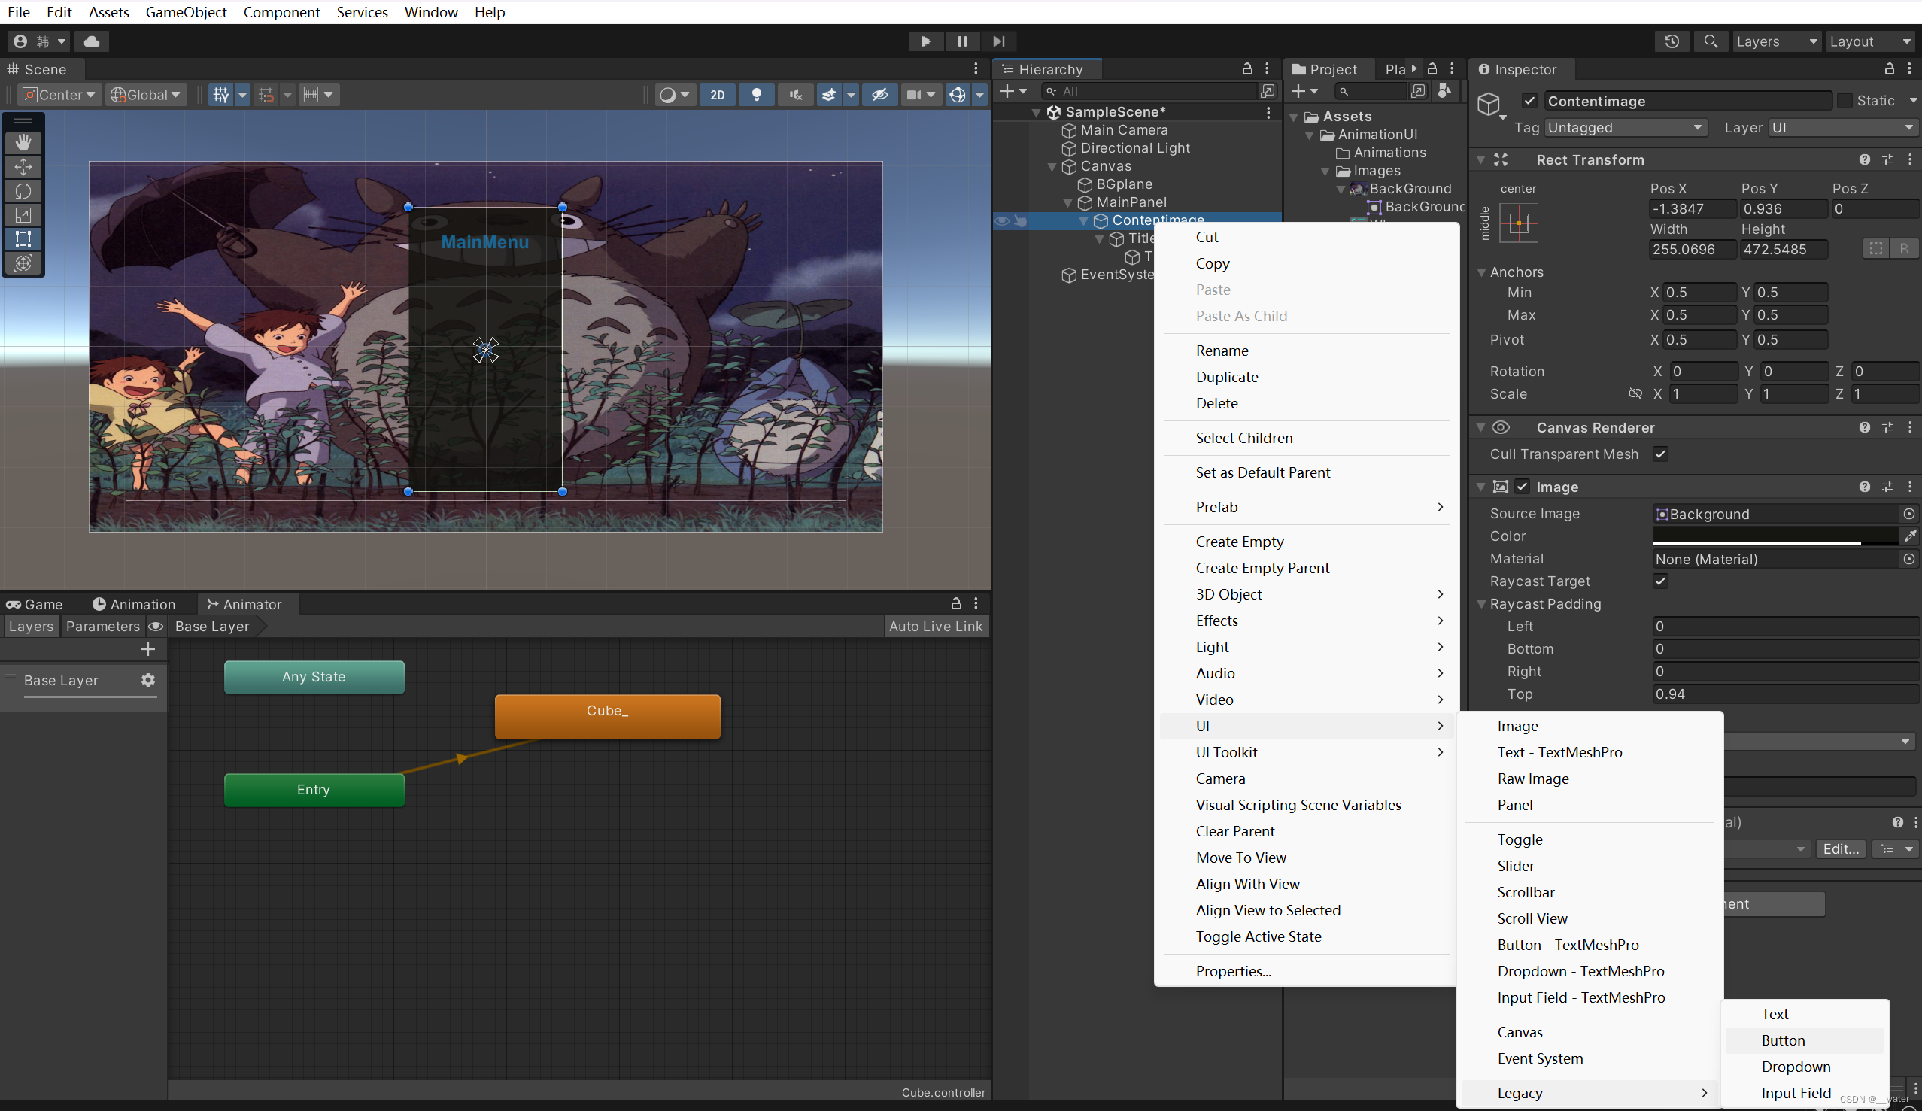Toggle 2D scene view mode
Image resolution: width=1922 pixels, height=1111 pixels.
[x=718, y=95]
